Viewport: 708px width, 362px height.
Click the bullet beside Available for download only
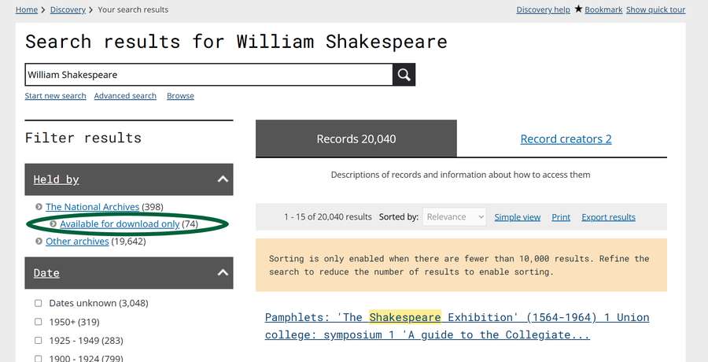53,224
